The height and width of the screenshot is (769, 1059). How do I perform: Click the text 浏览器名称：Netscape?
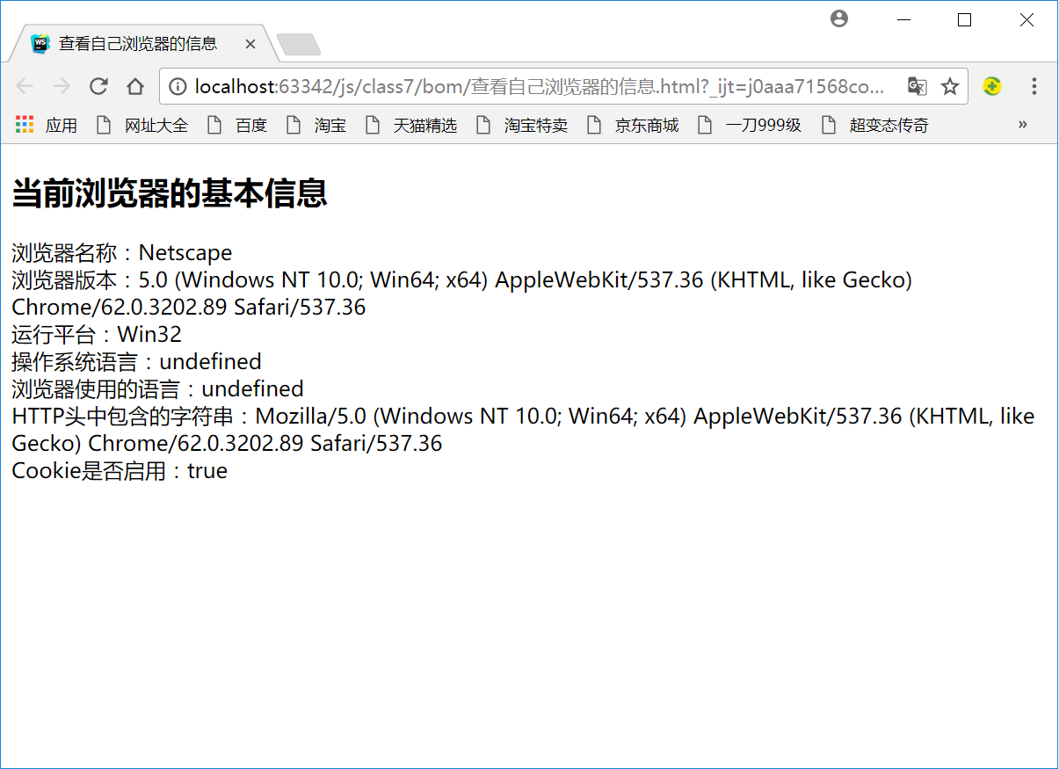pyautogui.click(x=122, y=253)
